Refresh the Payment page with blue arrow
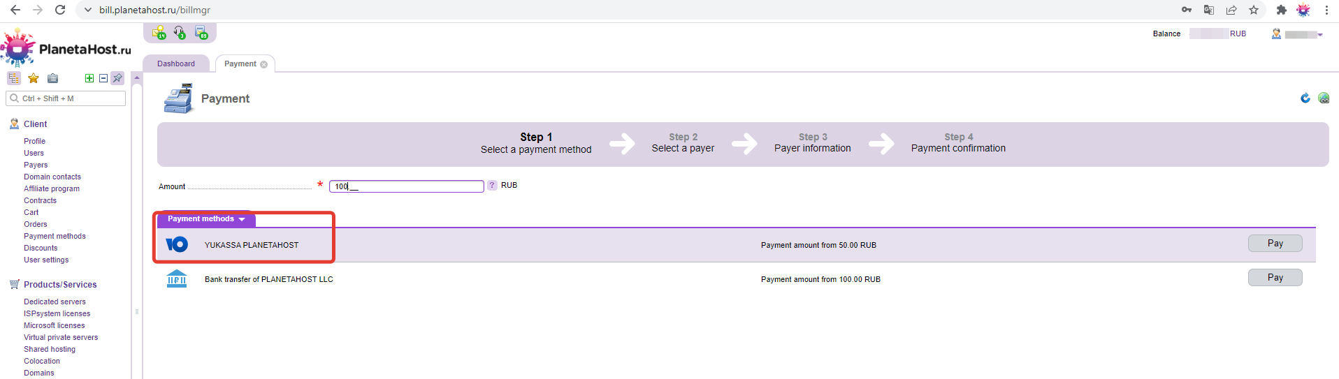1339x379 pixels. click(x=1305, y=98)
